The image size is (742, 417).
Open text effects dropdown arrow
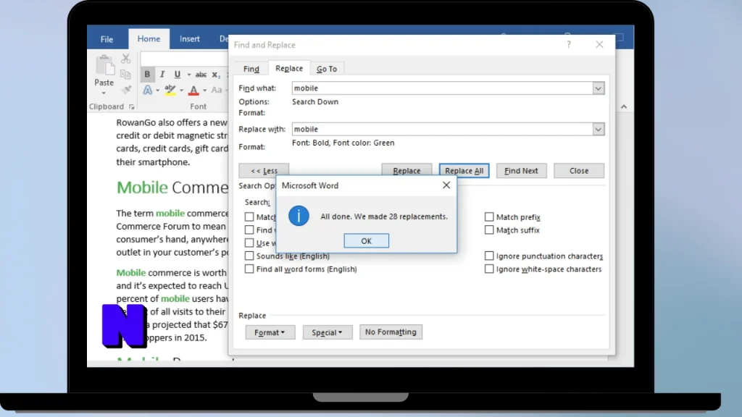[157, 90]
